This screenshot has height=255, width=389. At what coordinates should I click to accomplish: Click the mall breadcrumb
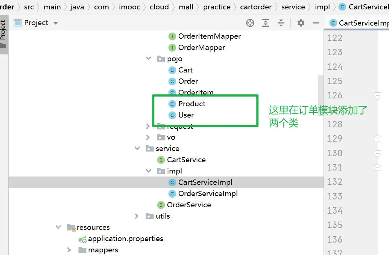point(186,7)
